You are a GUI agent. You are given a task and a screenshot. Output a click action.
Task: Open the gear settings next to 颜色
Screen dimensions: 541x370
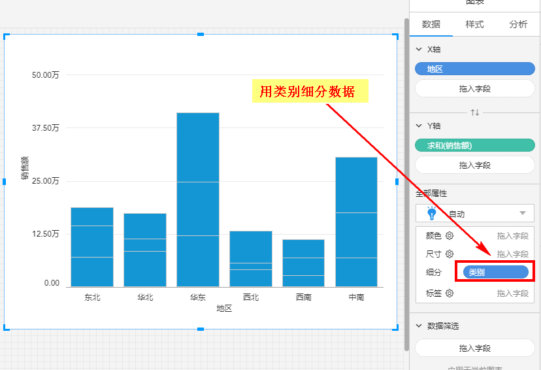point(450,236)
